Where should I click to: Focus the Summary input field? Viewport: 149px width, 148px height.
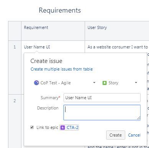pyautogui.click(x=102, y=98)
